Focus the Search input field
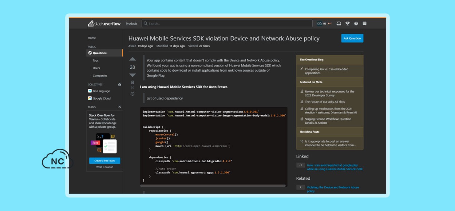The image size is (455, 211). click(227, 24)
